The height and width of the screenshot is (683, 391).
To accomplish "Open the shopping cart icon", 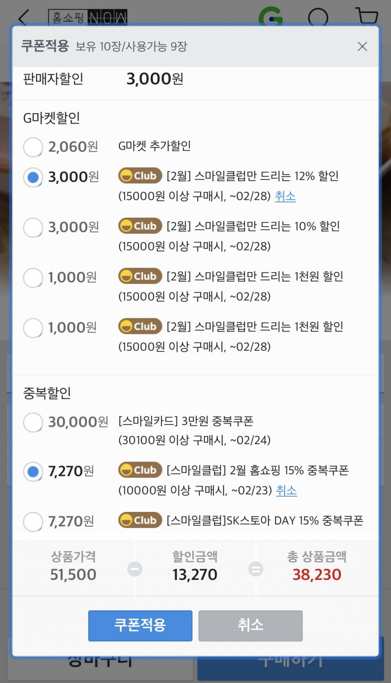I will pos(367,16).
